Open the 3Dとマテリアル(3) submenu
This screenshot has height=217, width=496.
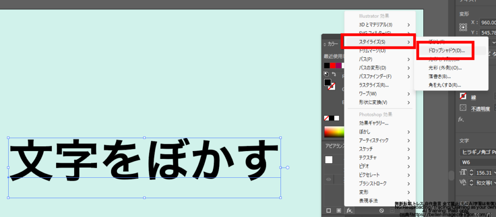click(x=380, y=25)
